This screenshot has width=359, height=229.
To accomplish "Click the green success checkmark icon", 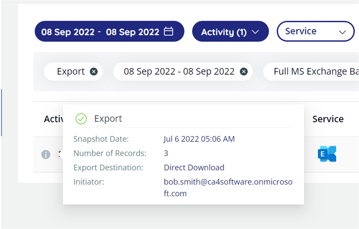I will click(81, 119).
